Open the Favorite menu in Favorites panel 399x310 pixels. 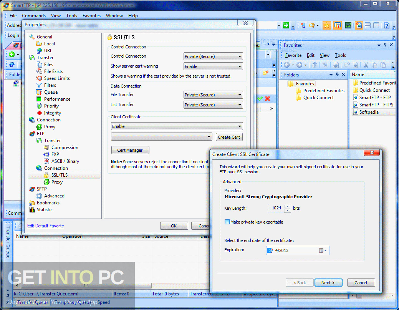pos(293,55)
